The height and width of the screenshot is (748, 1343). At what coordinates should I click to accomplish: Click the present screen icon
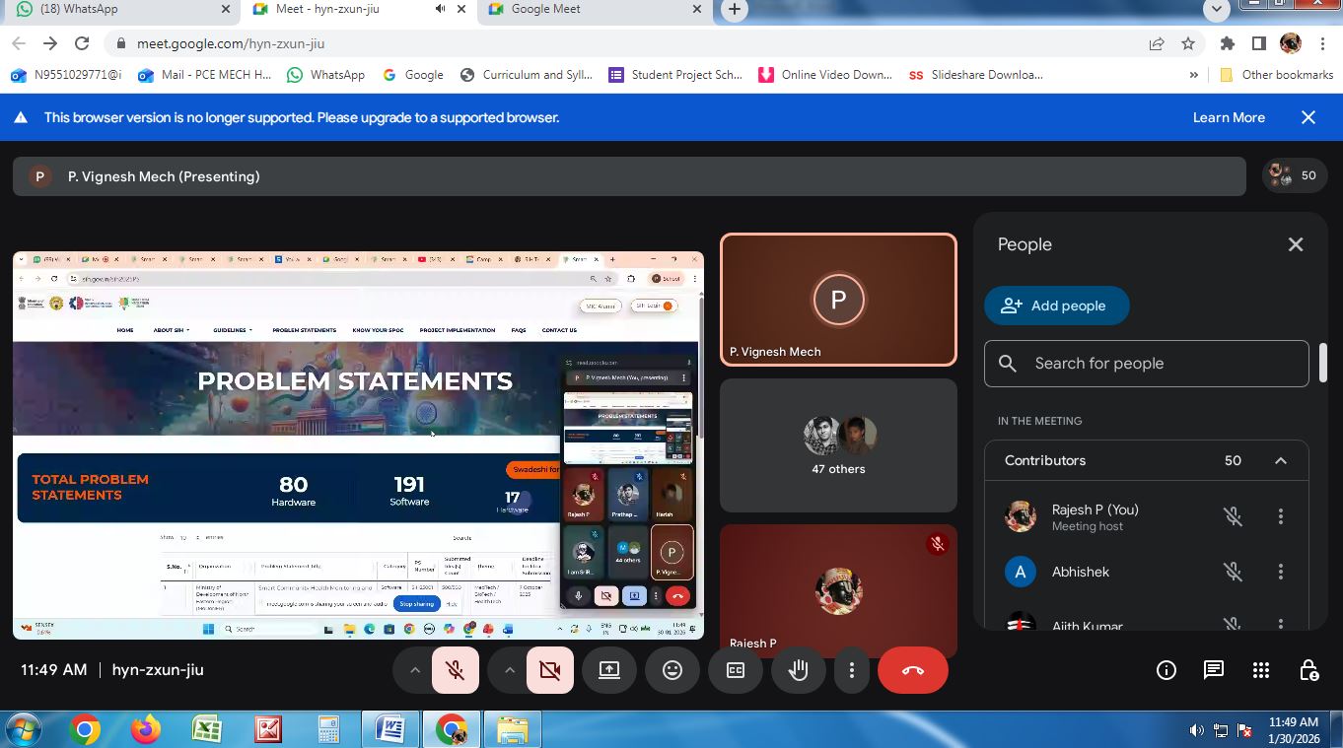click(x=609, y=670)
